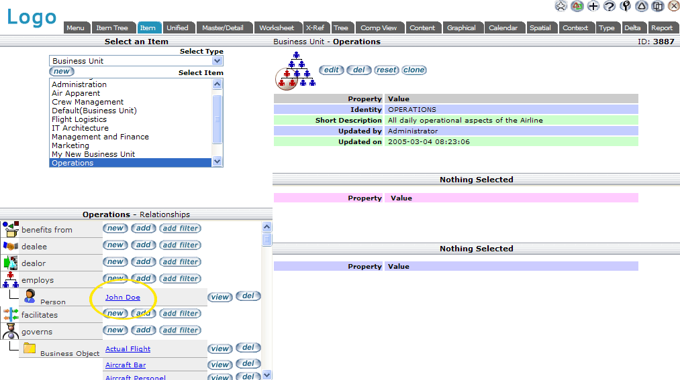Screen dimensions: 680x380
Task: Select 'Marketing' in the item list
Action: 70,145
